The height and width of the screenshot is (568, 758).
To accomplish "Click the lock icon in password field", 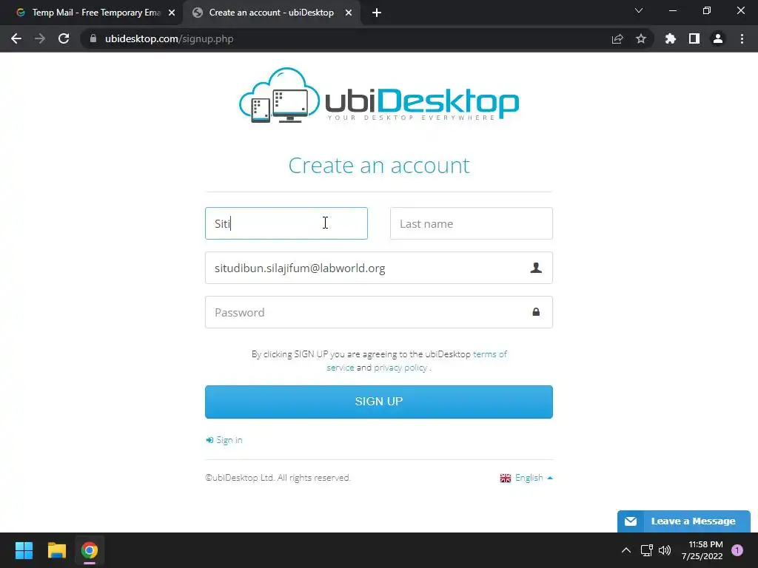I will point(536,312).
